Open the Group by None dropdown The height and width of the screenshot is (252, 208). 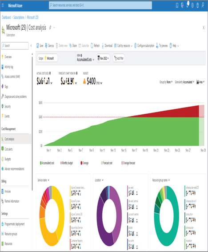166,82
